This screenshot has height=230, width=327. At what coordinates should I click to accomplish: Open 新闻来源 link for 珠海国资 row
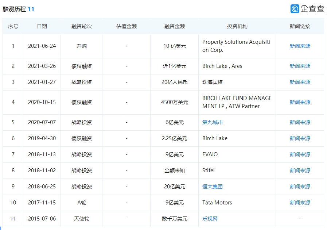point(300,82)
